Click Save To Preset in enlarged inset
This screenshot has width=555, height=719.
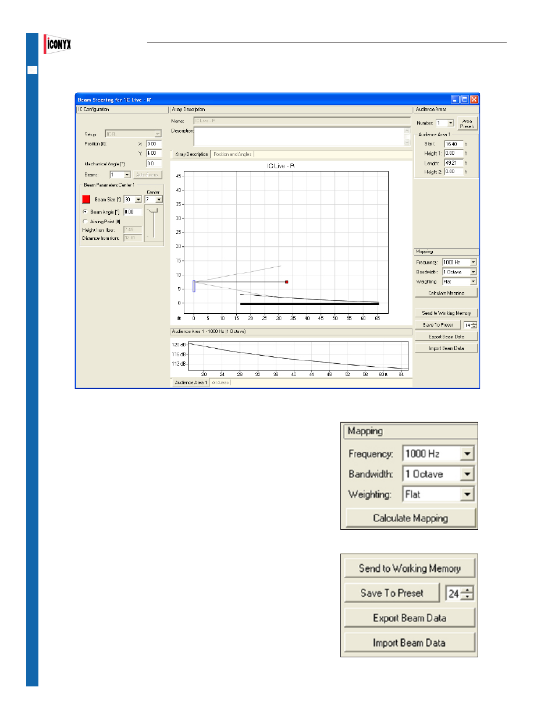click(392, 593)
